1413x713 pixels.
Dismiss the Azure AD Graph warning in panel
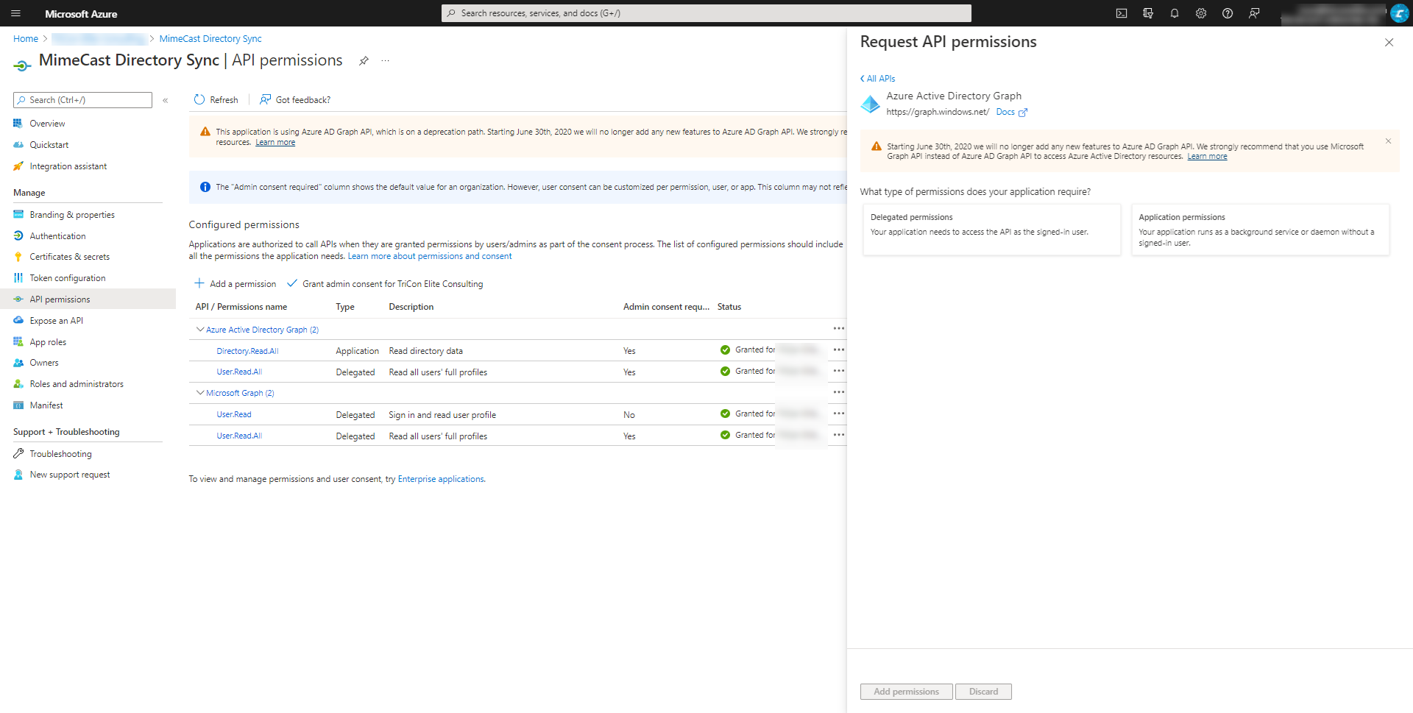pyautogui.click(x=1388, y=141)
